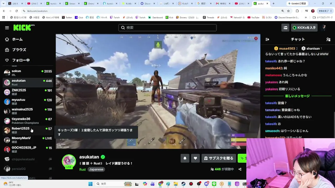Select the ホーム sidebar item

point(17,39)
